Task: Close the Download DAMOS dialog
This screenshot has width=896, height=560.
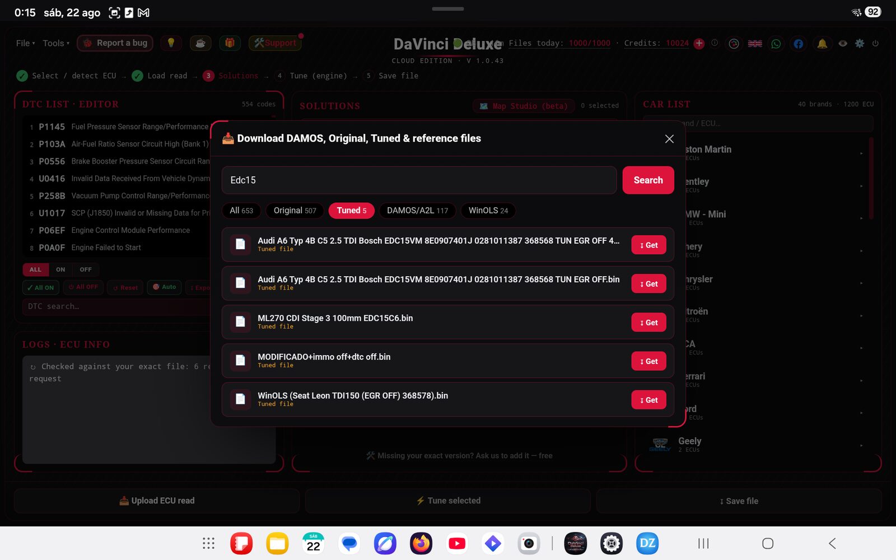Action: pyautogui.click(x=669, y=139)
